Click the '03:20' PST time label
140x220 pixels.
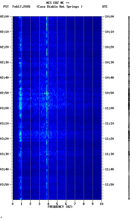coord(4,139)
